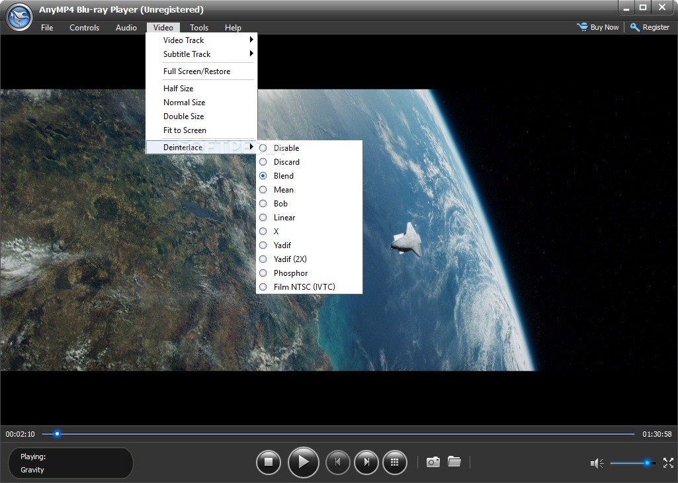Choose Double Size from Video menu

tap(202, 116)
